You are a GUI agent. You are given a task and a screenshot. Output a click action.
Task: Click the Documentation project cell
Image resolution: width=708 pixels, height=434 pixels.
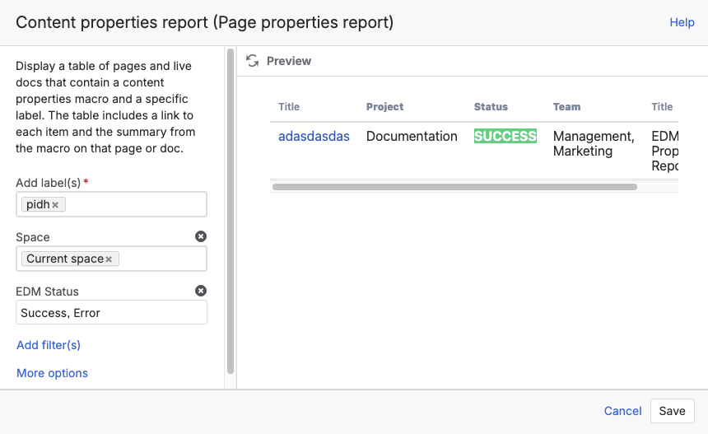click(412, 137)
